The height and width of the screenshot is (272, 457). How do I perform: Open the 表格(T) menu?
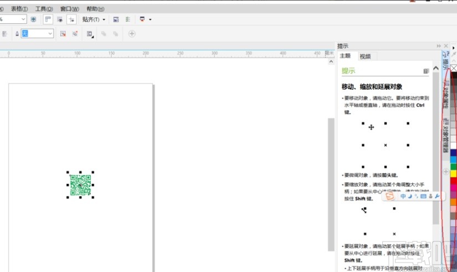(19, 9)
